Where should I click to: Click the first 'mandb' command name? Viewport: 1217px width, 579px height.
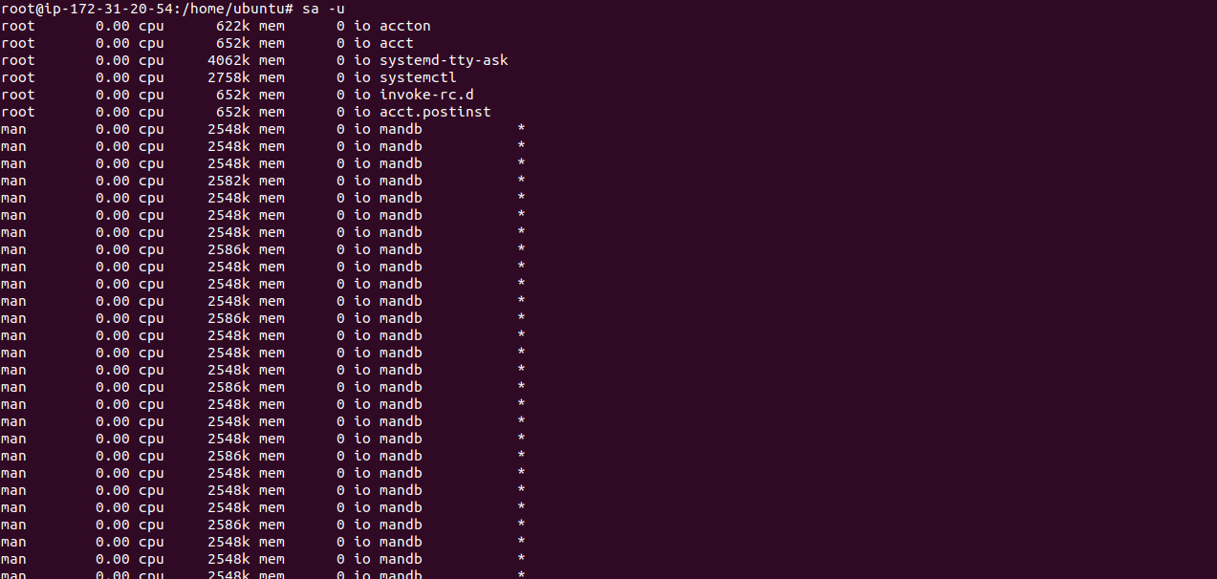click(401, 129)
